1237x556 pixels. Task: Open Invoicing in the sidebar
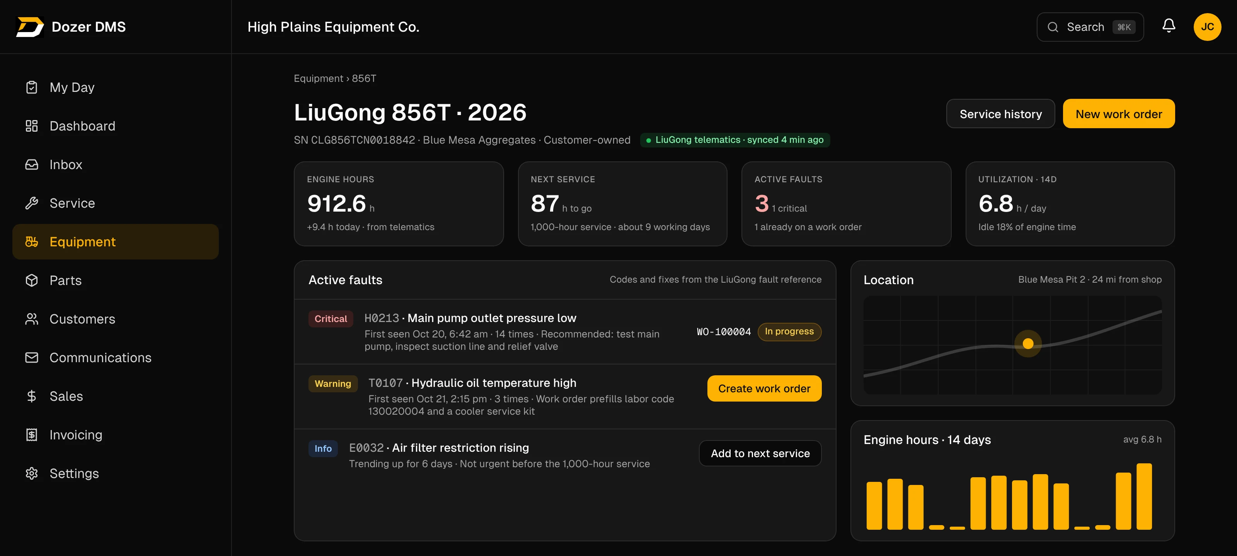(x=115, y=435)
